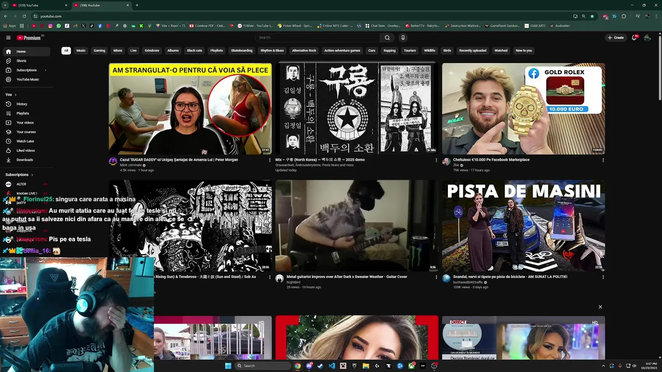Click the browser back arrow
Image resolution: width=662 pixels, height=372 pixels.
6,16
